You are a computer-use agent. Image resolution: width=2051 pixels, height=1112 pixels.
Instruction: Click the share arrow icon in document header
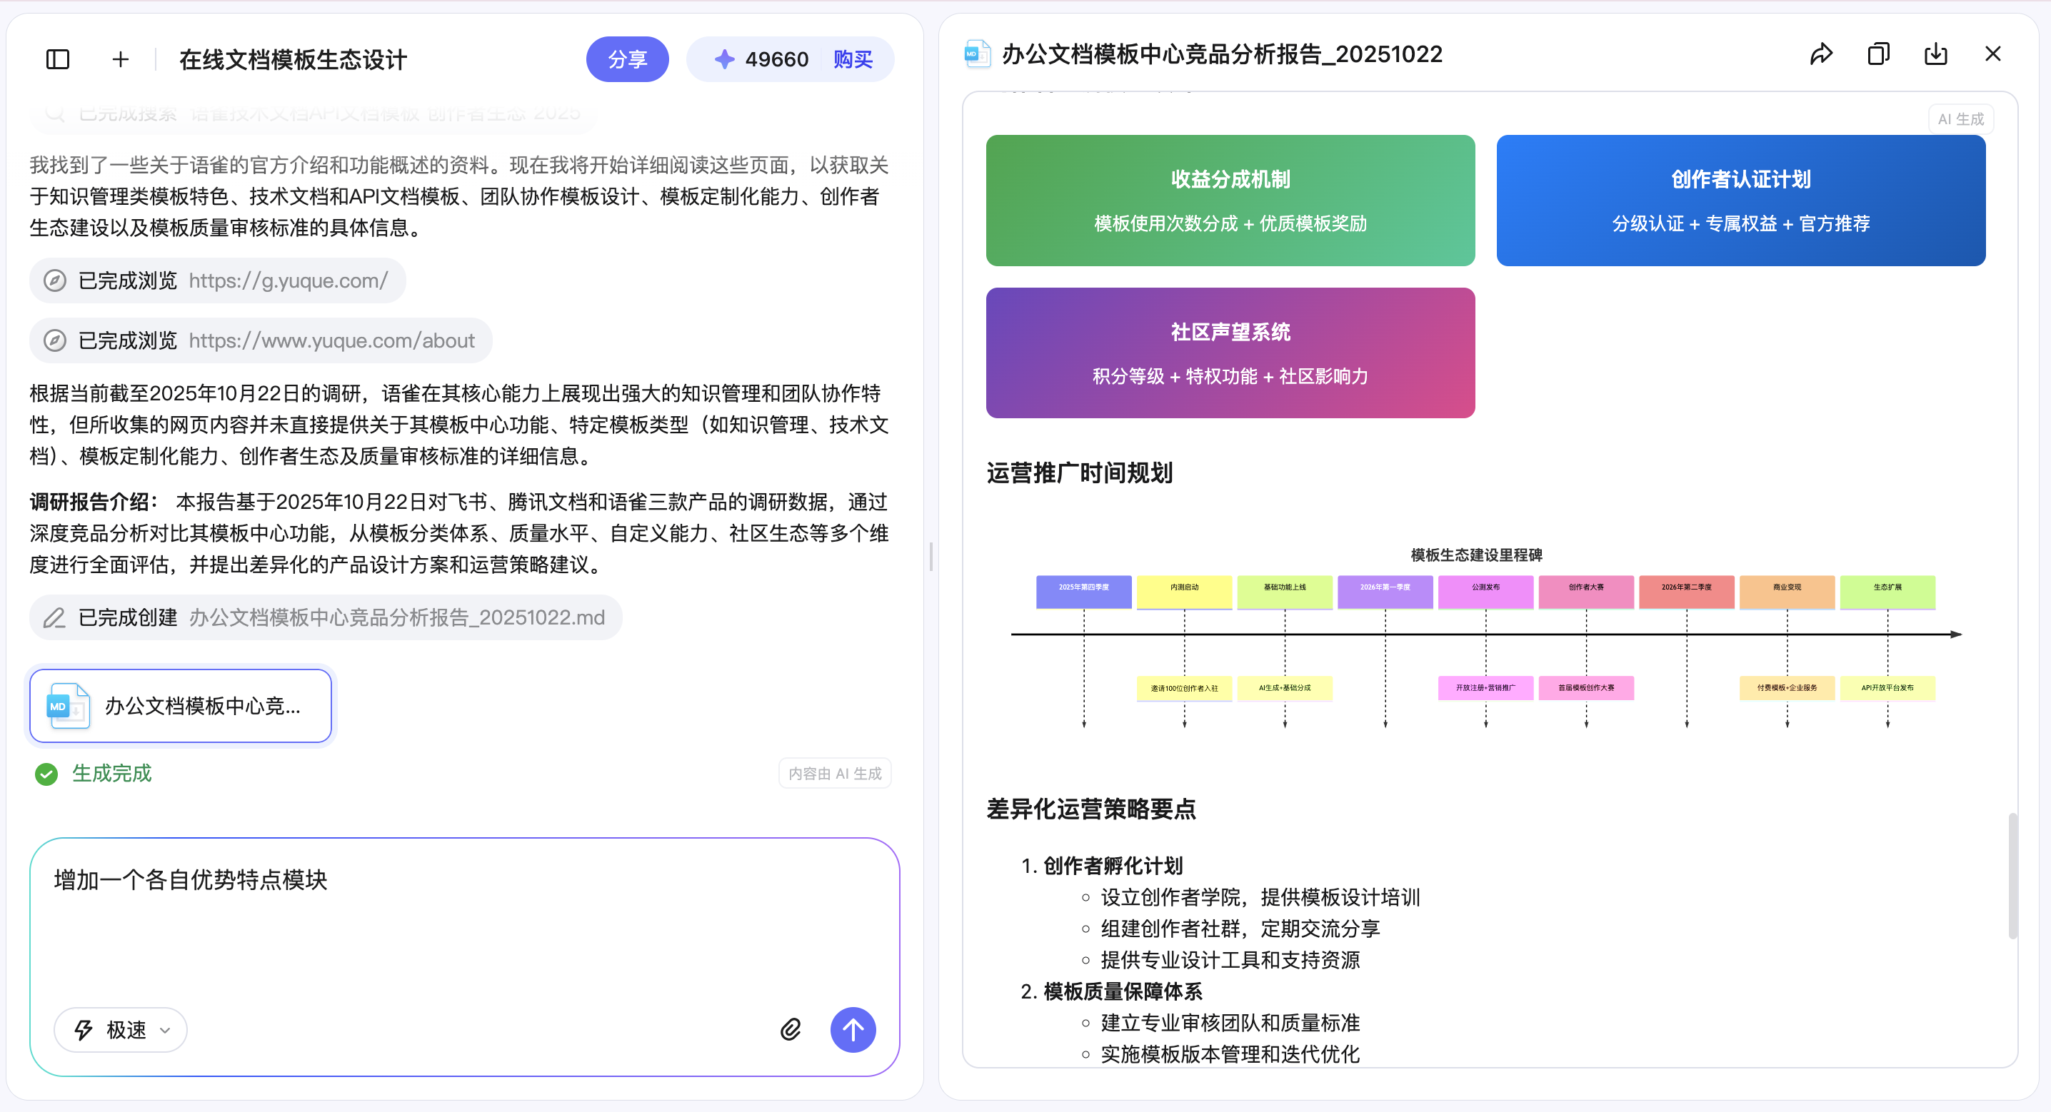pos(1821,54)
